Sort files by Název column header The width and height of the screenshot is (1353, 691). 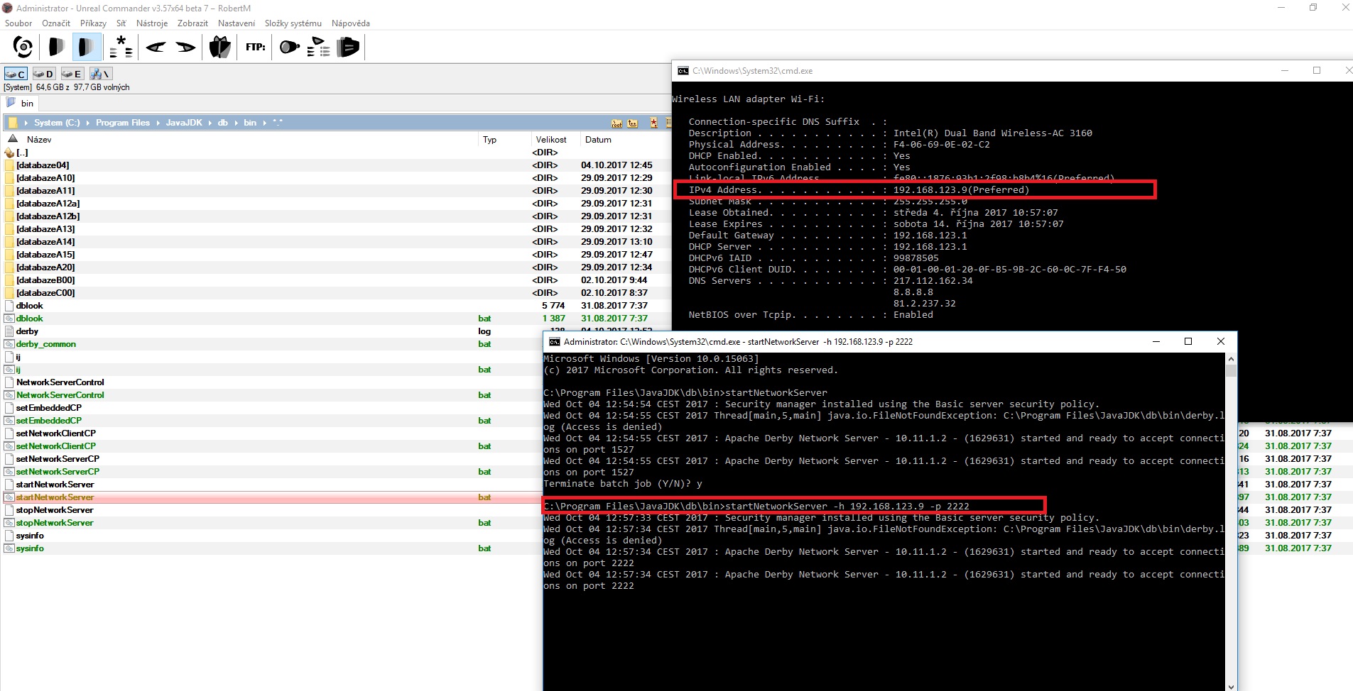tap(39, 140)
